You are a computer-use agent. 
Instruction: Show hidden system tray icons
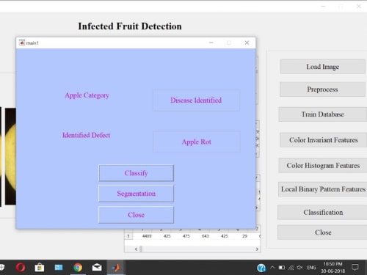click(272, 268)
